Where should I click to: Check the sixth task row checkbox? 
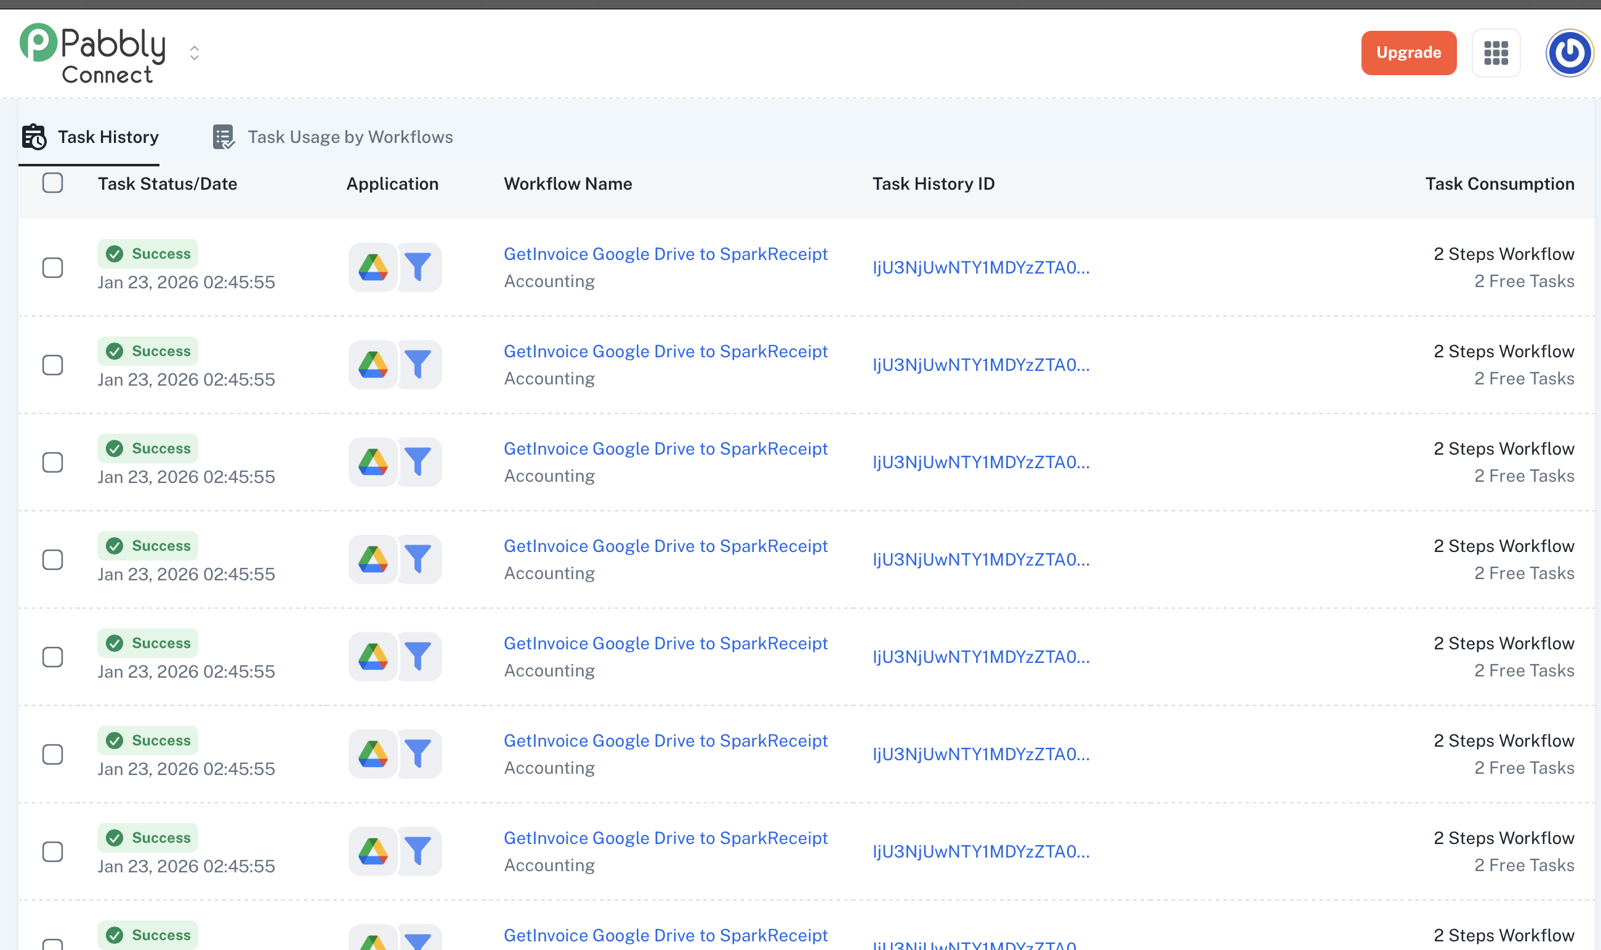click(52, 754)
